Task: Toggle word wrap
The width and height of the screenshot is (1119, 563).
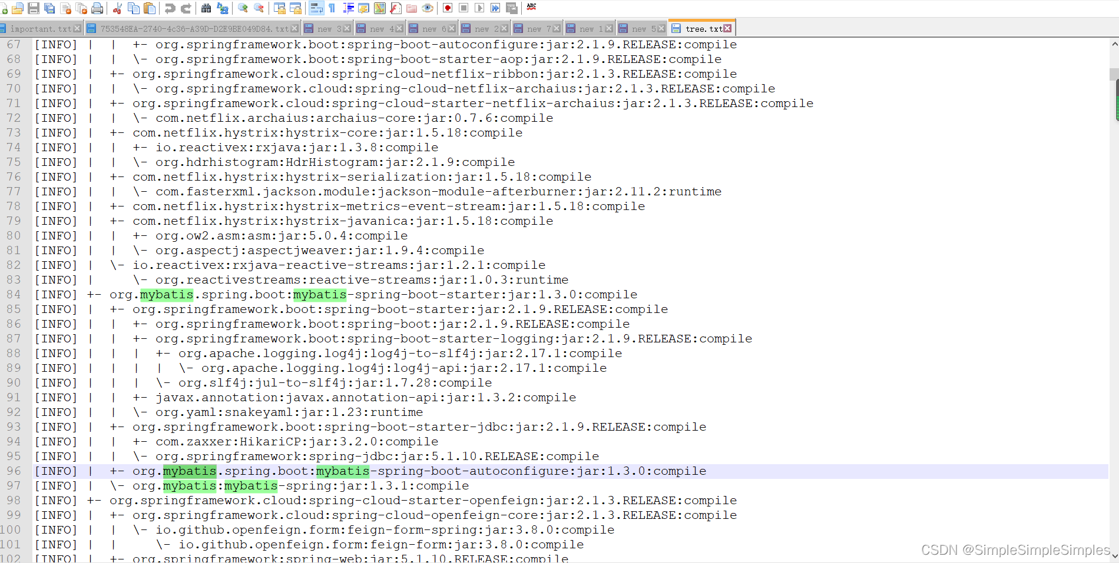Action: 316,8
